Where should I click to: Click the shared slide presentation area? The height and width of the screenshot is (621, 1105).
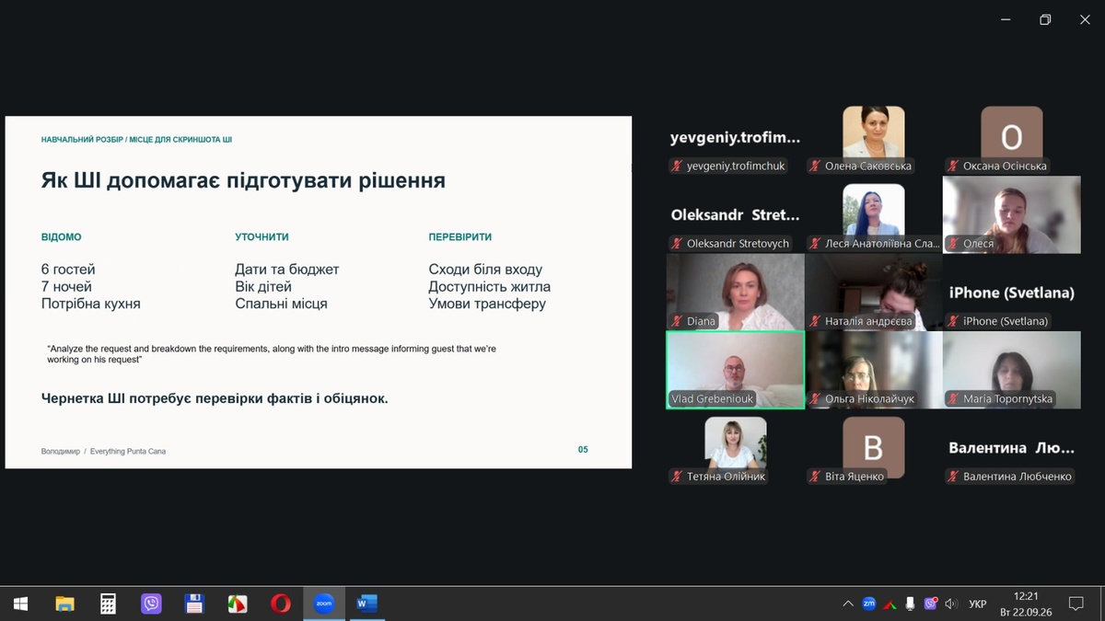pos(319,293)
